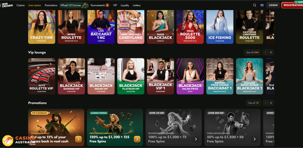Image resolution: width=303 pixels, height=148 pixels.
Task: Click the REGISTRATION button
Action: 292,5
